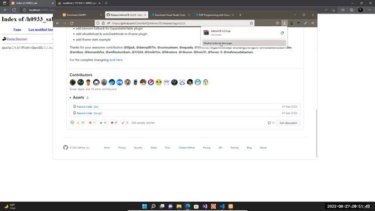Open the Docs footer link
This screenshot has height=211, width=375.
pyautogui.click(x=168, y=148)
